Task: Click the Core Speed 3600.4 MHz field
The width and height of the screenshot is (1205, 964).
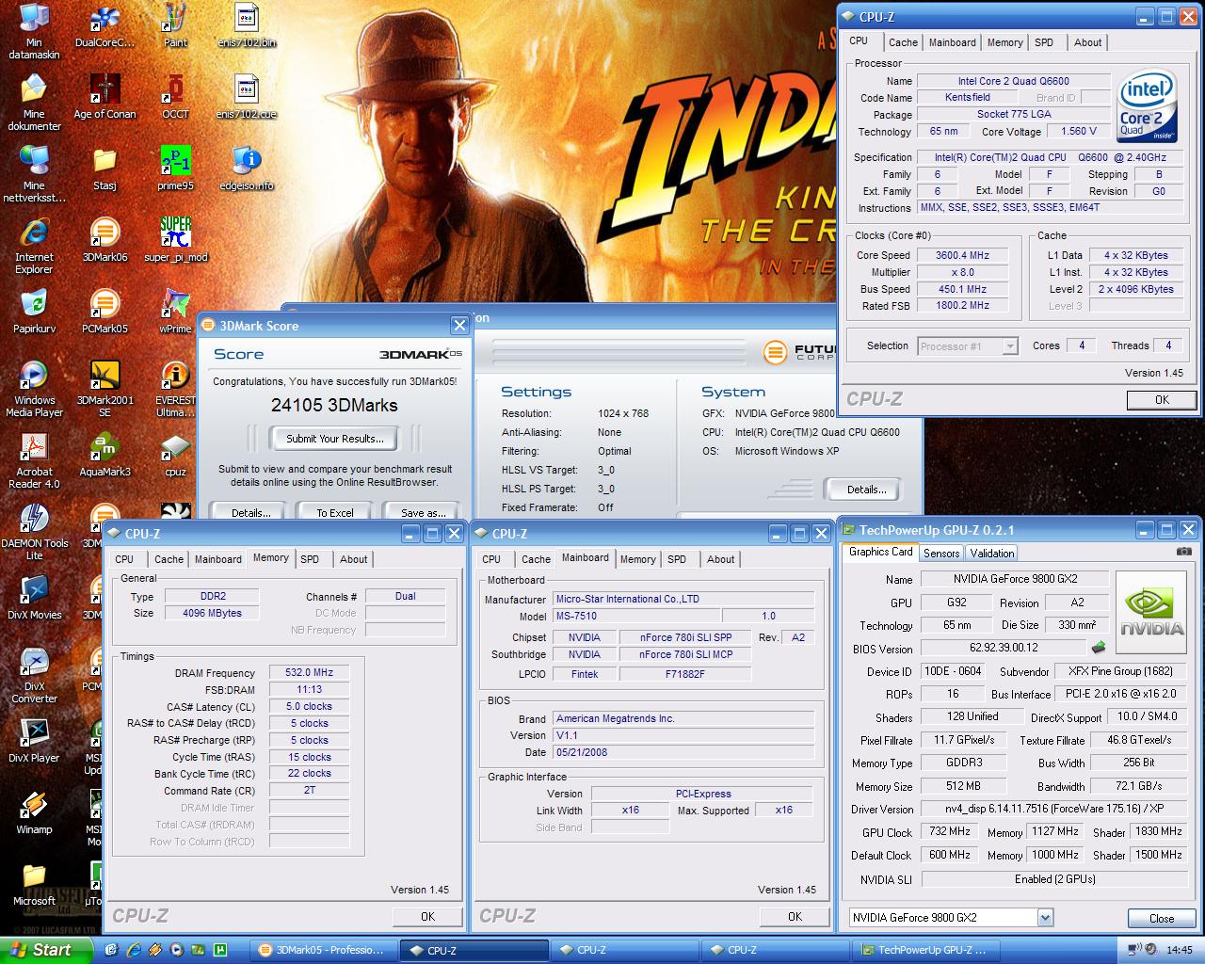Action: [x=962, y=255]
